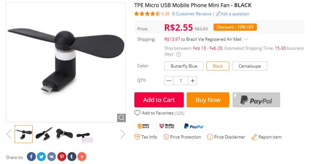This screenshot has height=164, width=311.
Task: Choose Cantaloupe color option
Action: point(250,66)
